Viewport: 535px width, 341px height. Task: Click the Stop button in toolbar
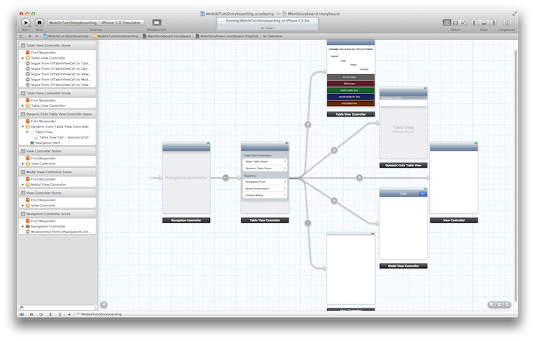click(39, 23)
